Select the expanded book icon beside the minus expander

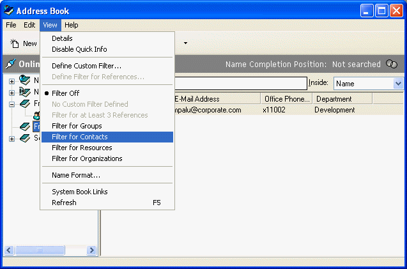coord(25,104)
